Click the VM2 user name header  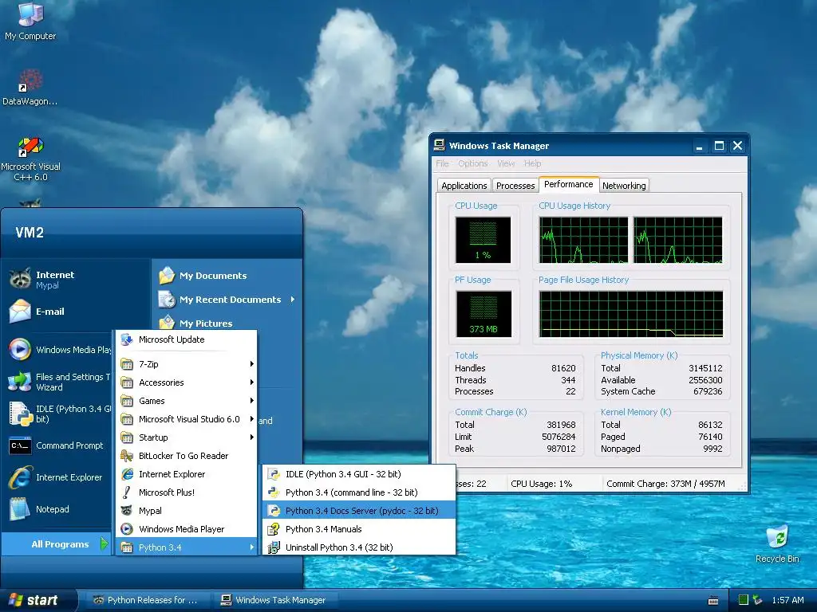[x=30, y=233]
